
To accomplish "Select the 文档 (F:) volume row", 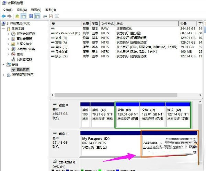I will 126,42.
